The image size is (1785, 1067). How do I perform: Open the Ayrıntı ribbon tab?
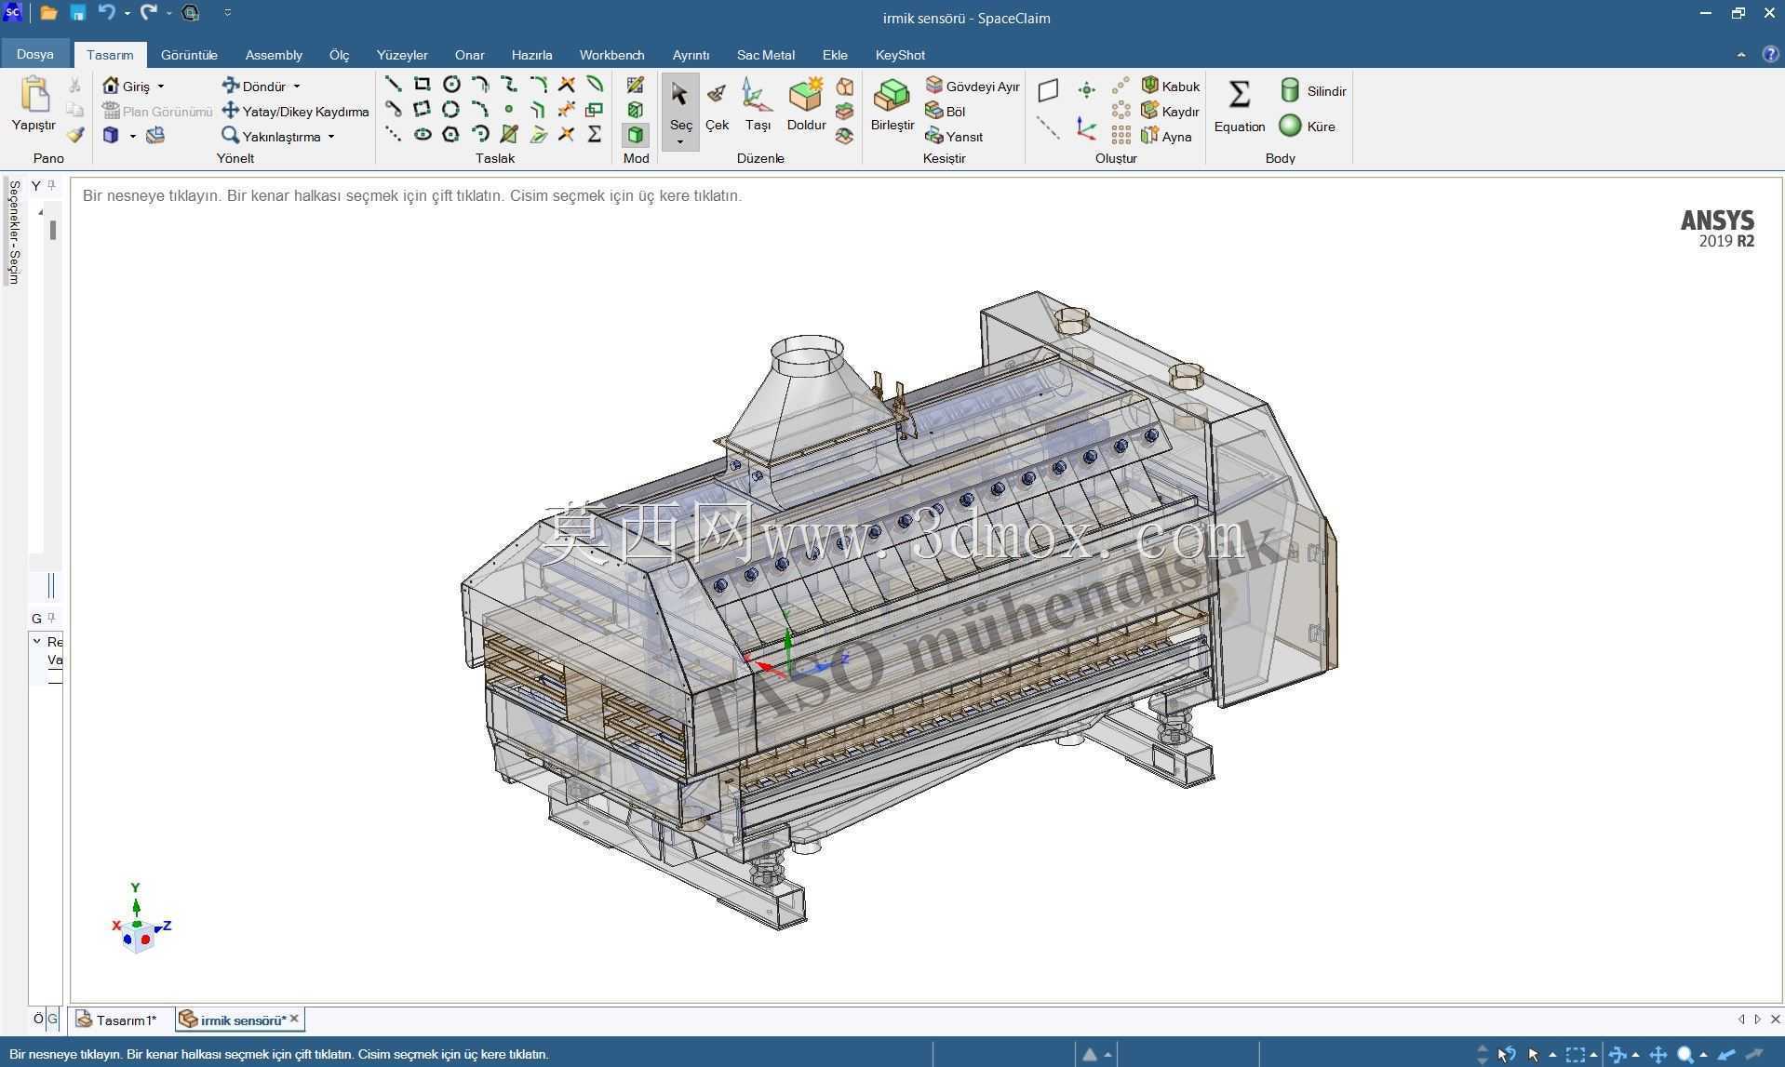(x=691, y=55)
